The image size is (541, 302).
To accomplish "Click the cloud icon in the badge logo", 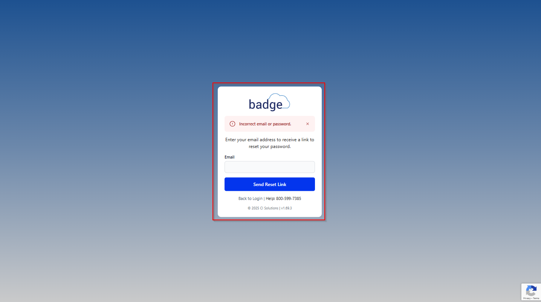I will (279, 101).
